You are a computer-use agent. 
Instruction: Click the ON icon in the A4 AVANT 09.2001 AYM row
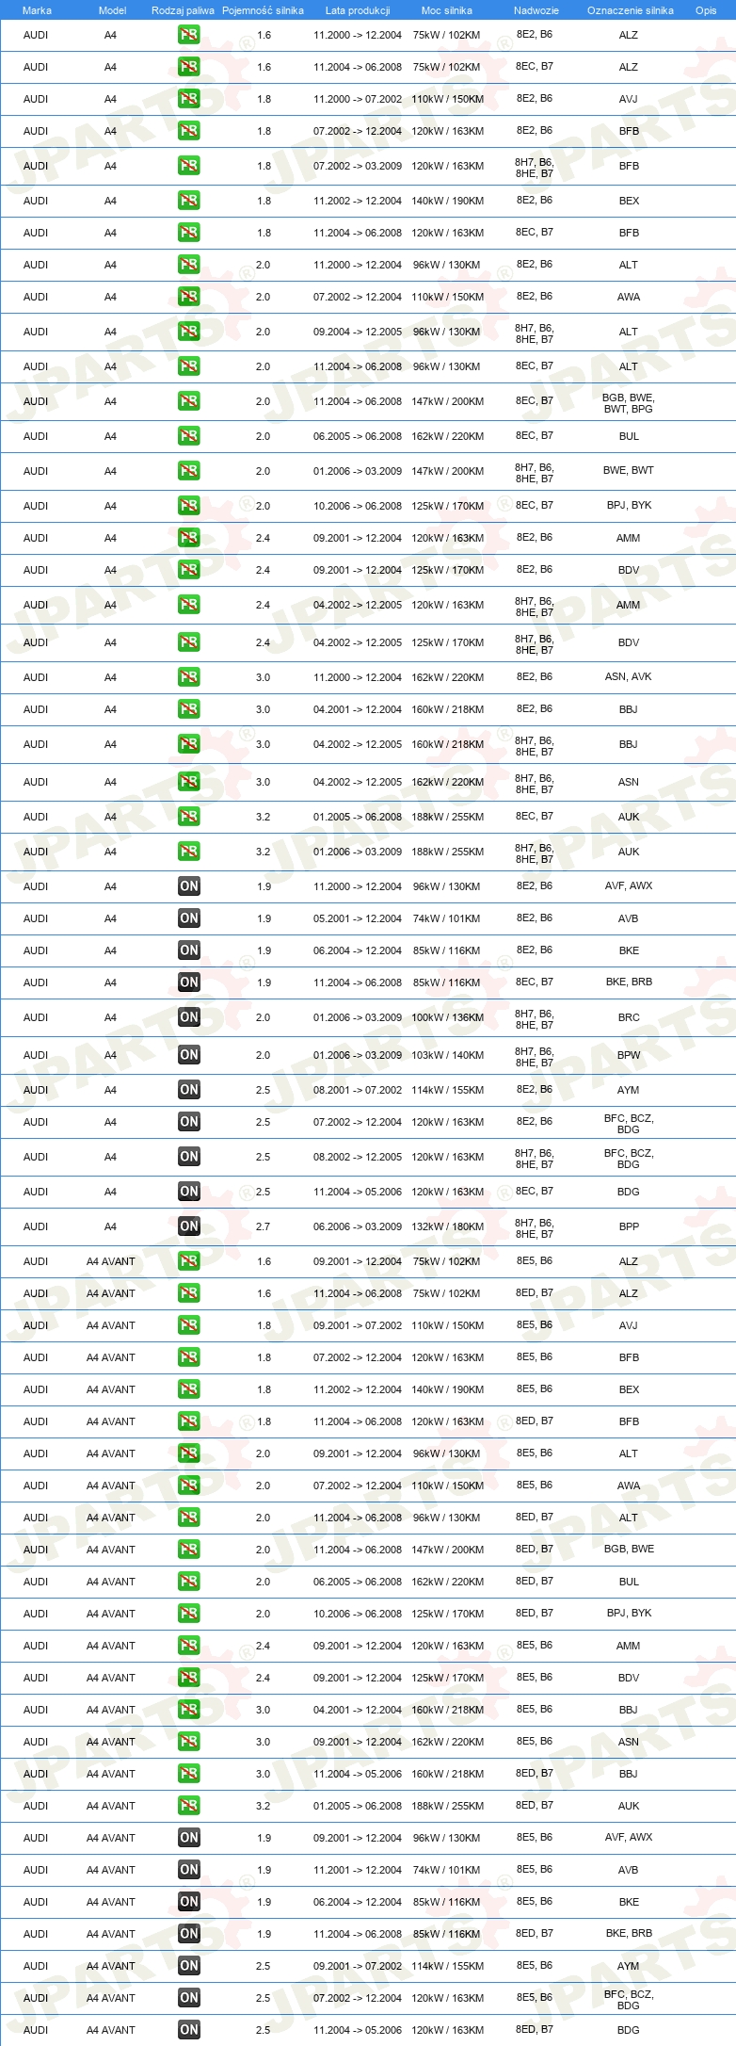(x=189, y=1966)
